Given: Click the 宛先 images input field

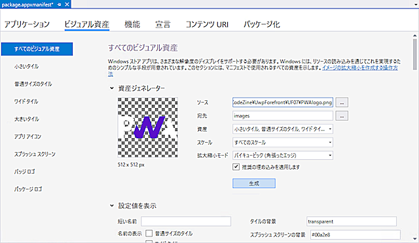Looking at the screenshot, I should click(283, 116).
